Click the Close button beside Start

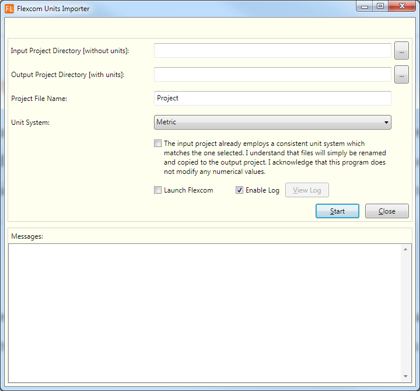(x=387, y=211)
